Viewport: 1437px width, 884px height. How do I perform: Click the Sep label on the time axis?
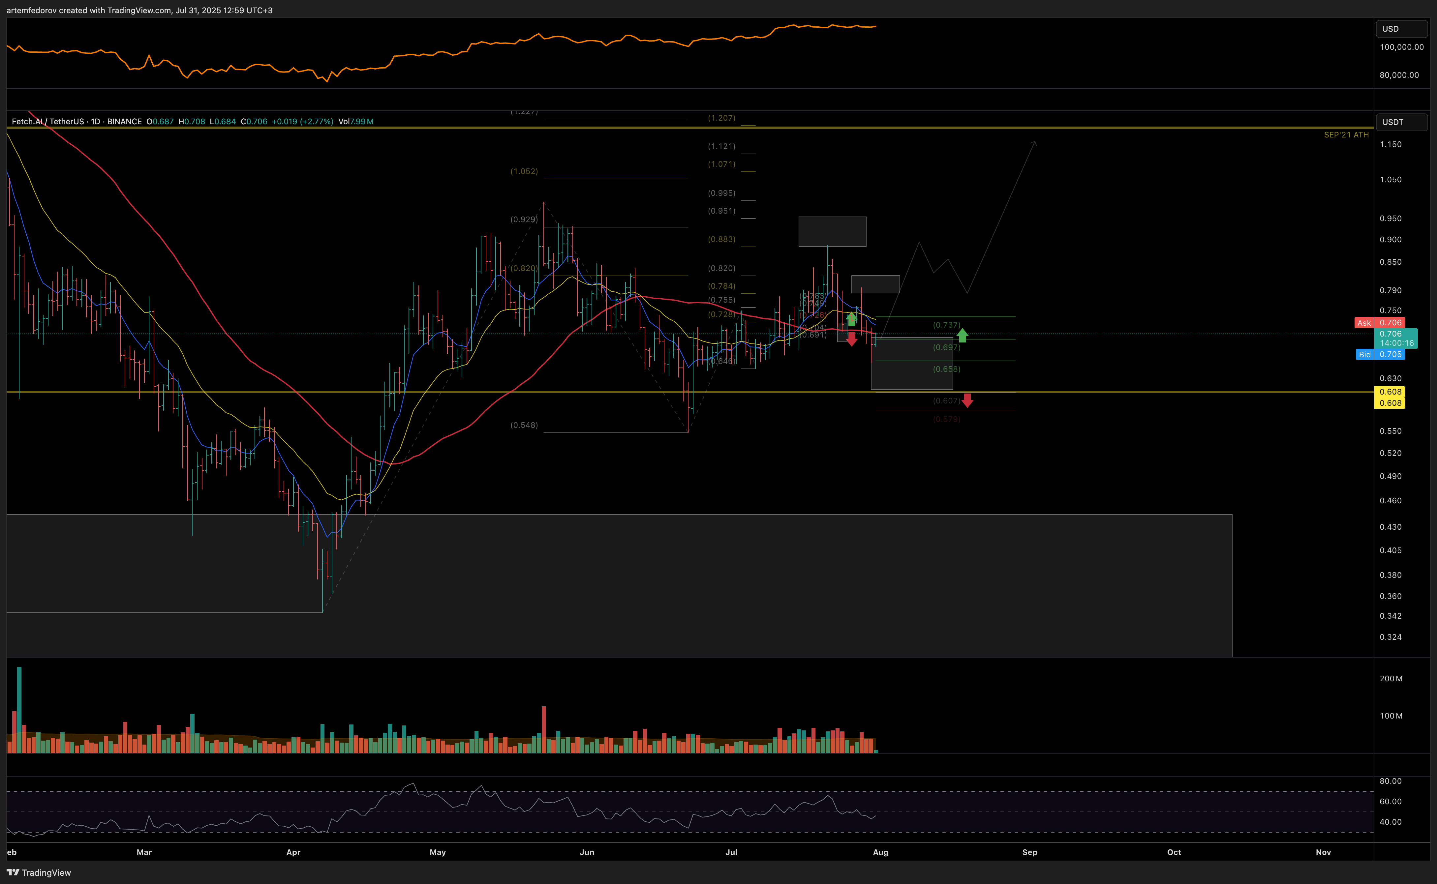click(1029, 852)
